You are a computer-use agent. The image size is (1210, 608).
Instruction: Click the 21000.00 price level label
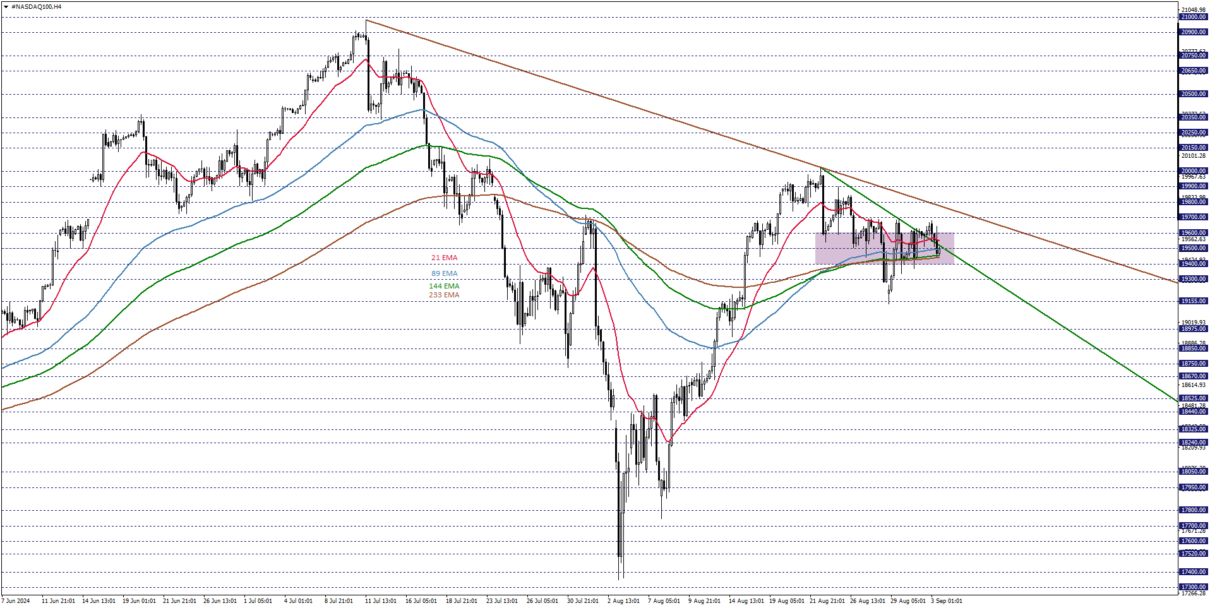[x=1193, y=17]
